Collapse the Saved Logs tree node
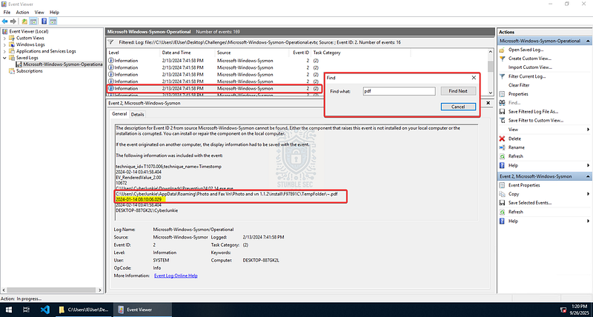Screen dimensions: 593x317 point(4,58)
